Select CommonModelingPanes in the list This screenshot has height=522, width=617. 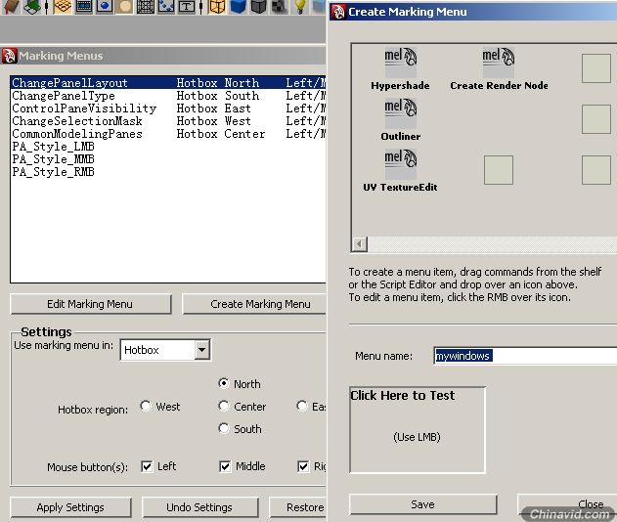pos(168,134)
